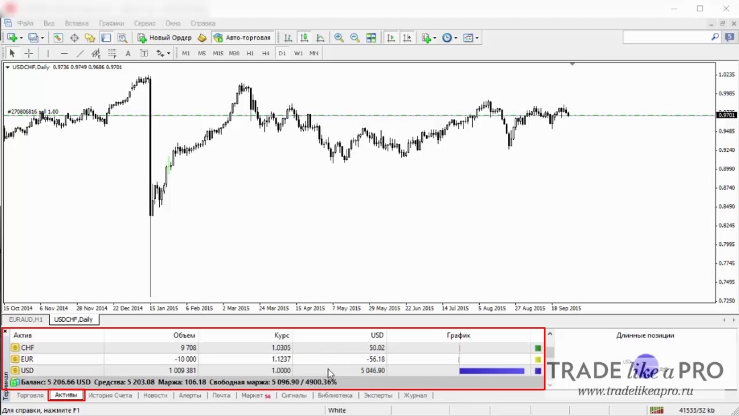
Task: Select the Text tool labeled A
Action: click(128, 53)
